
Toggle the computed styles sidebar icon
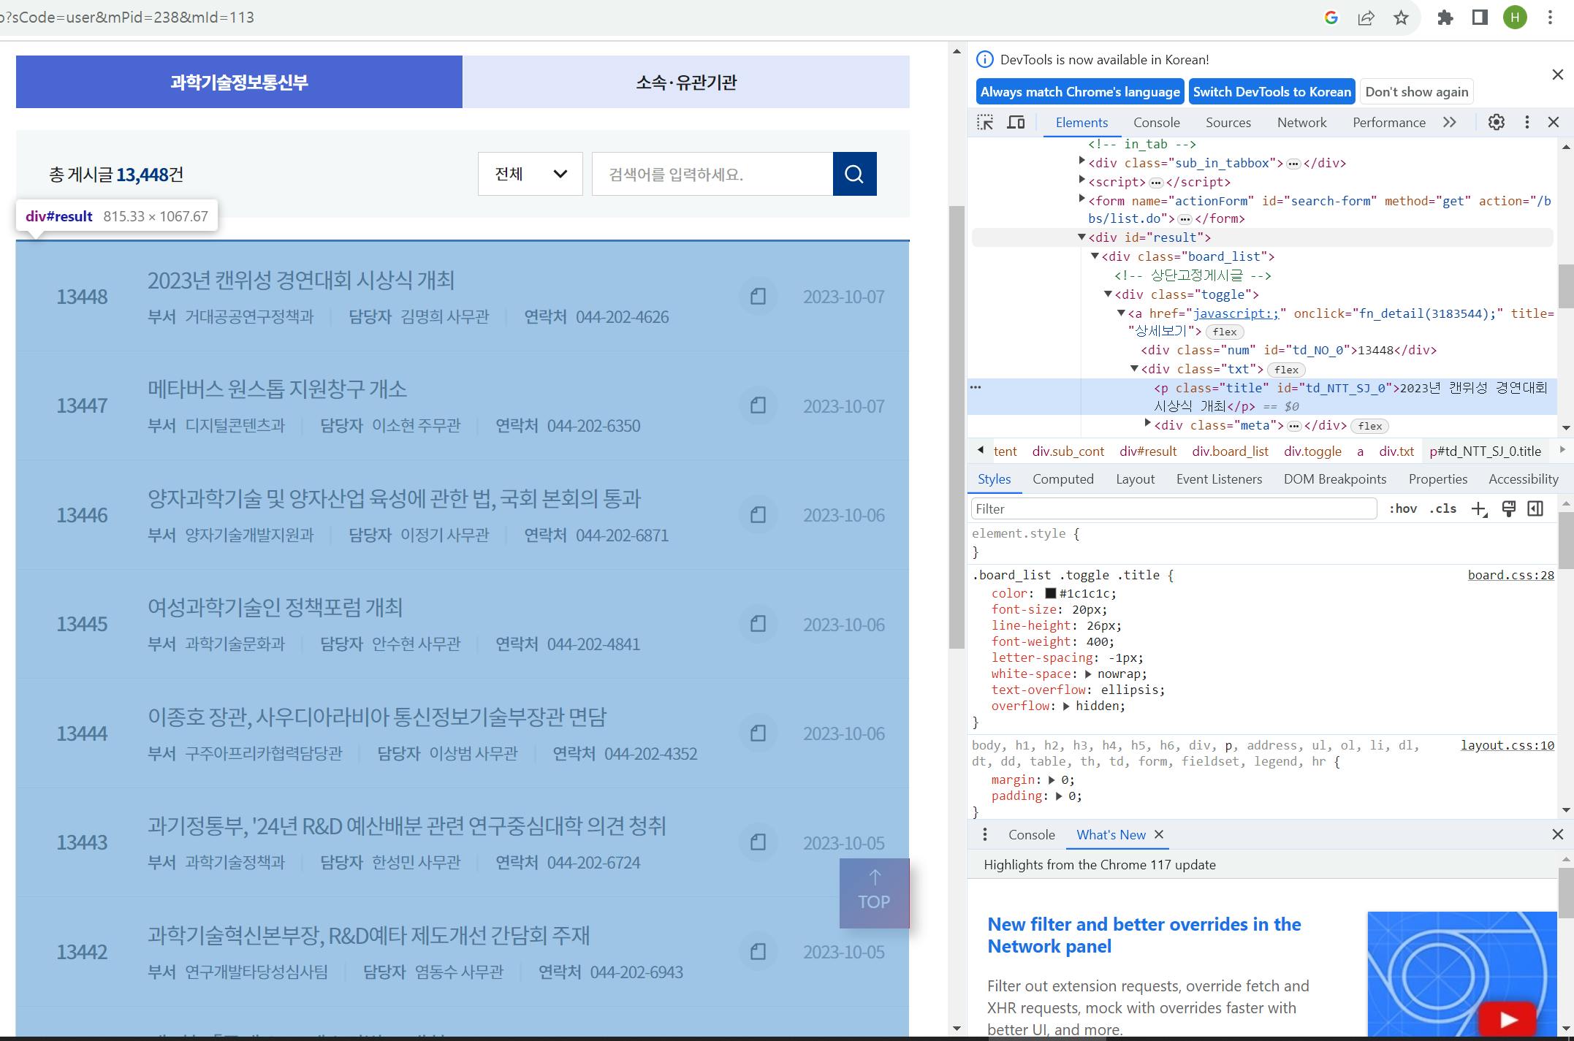[x=1535, y=509]
